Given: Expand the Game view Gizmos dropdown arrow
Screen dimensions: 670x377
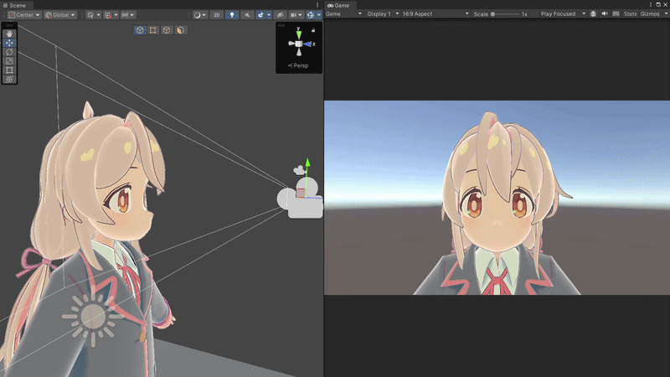Looking at the screenshot, I should click(666, 13).
